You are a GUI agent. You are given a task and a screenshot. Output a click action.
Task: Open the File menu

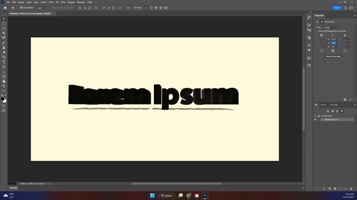(8, 2)
